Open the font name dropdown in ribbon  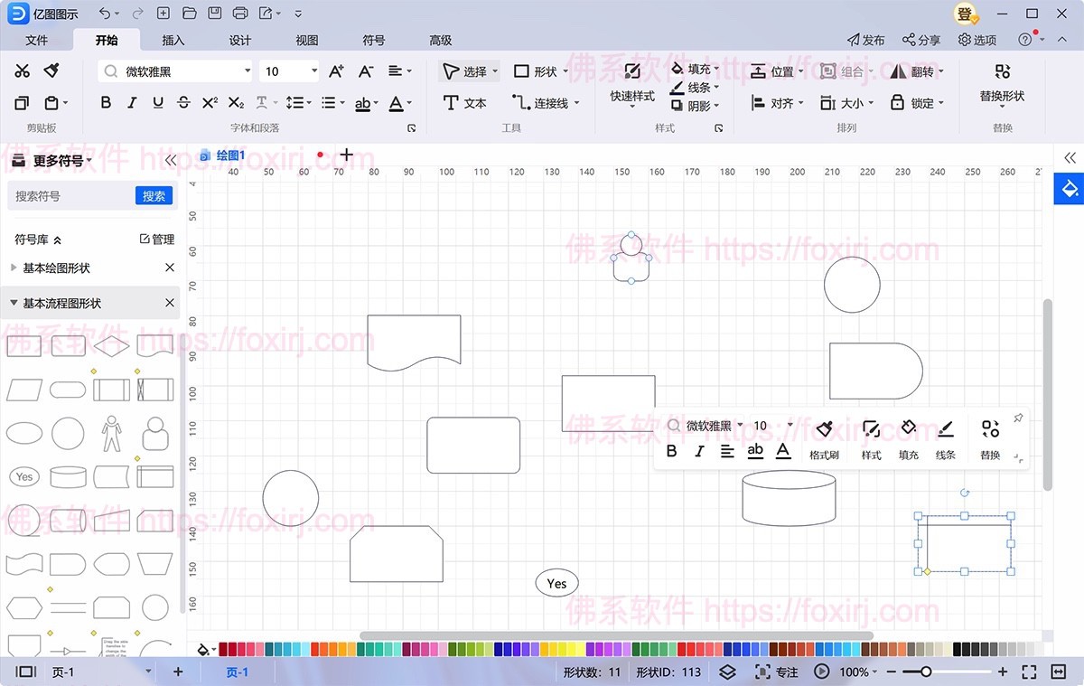[248, 71]
